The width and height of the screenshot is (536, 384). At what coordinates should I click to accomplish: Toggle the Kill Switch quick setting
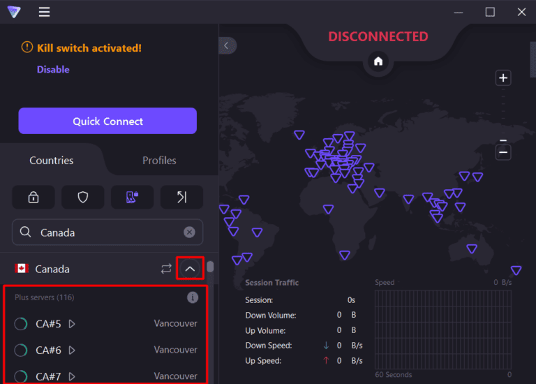click(x=132, y=198)
